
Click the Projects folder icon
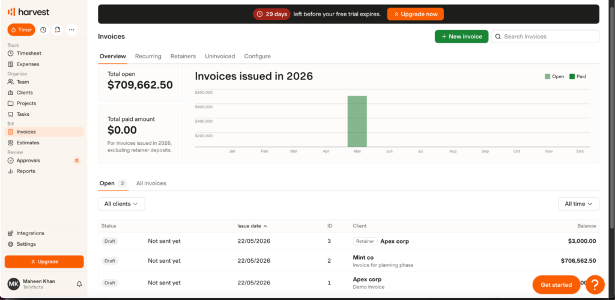(x=11, y=103)
